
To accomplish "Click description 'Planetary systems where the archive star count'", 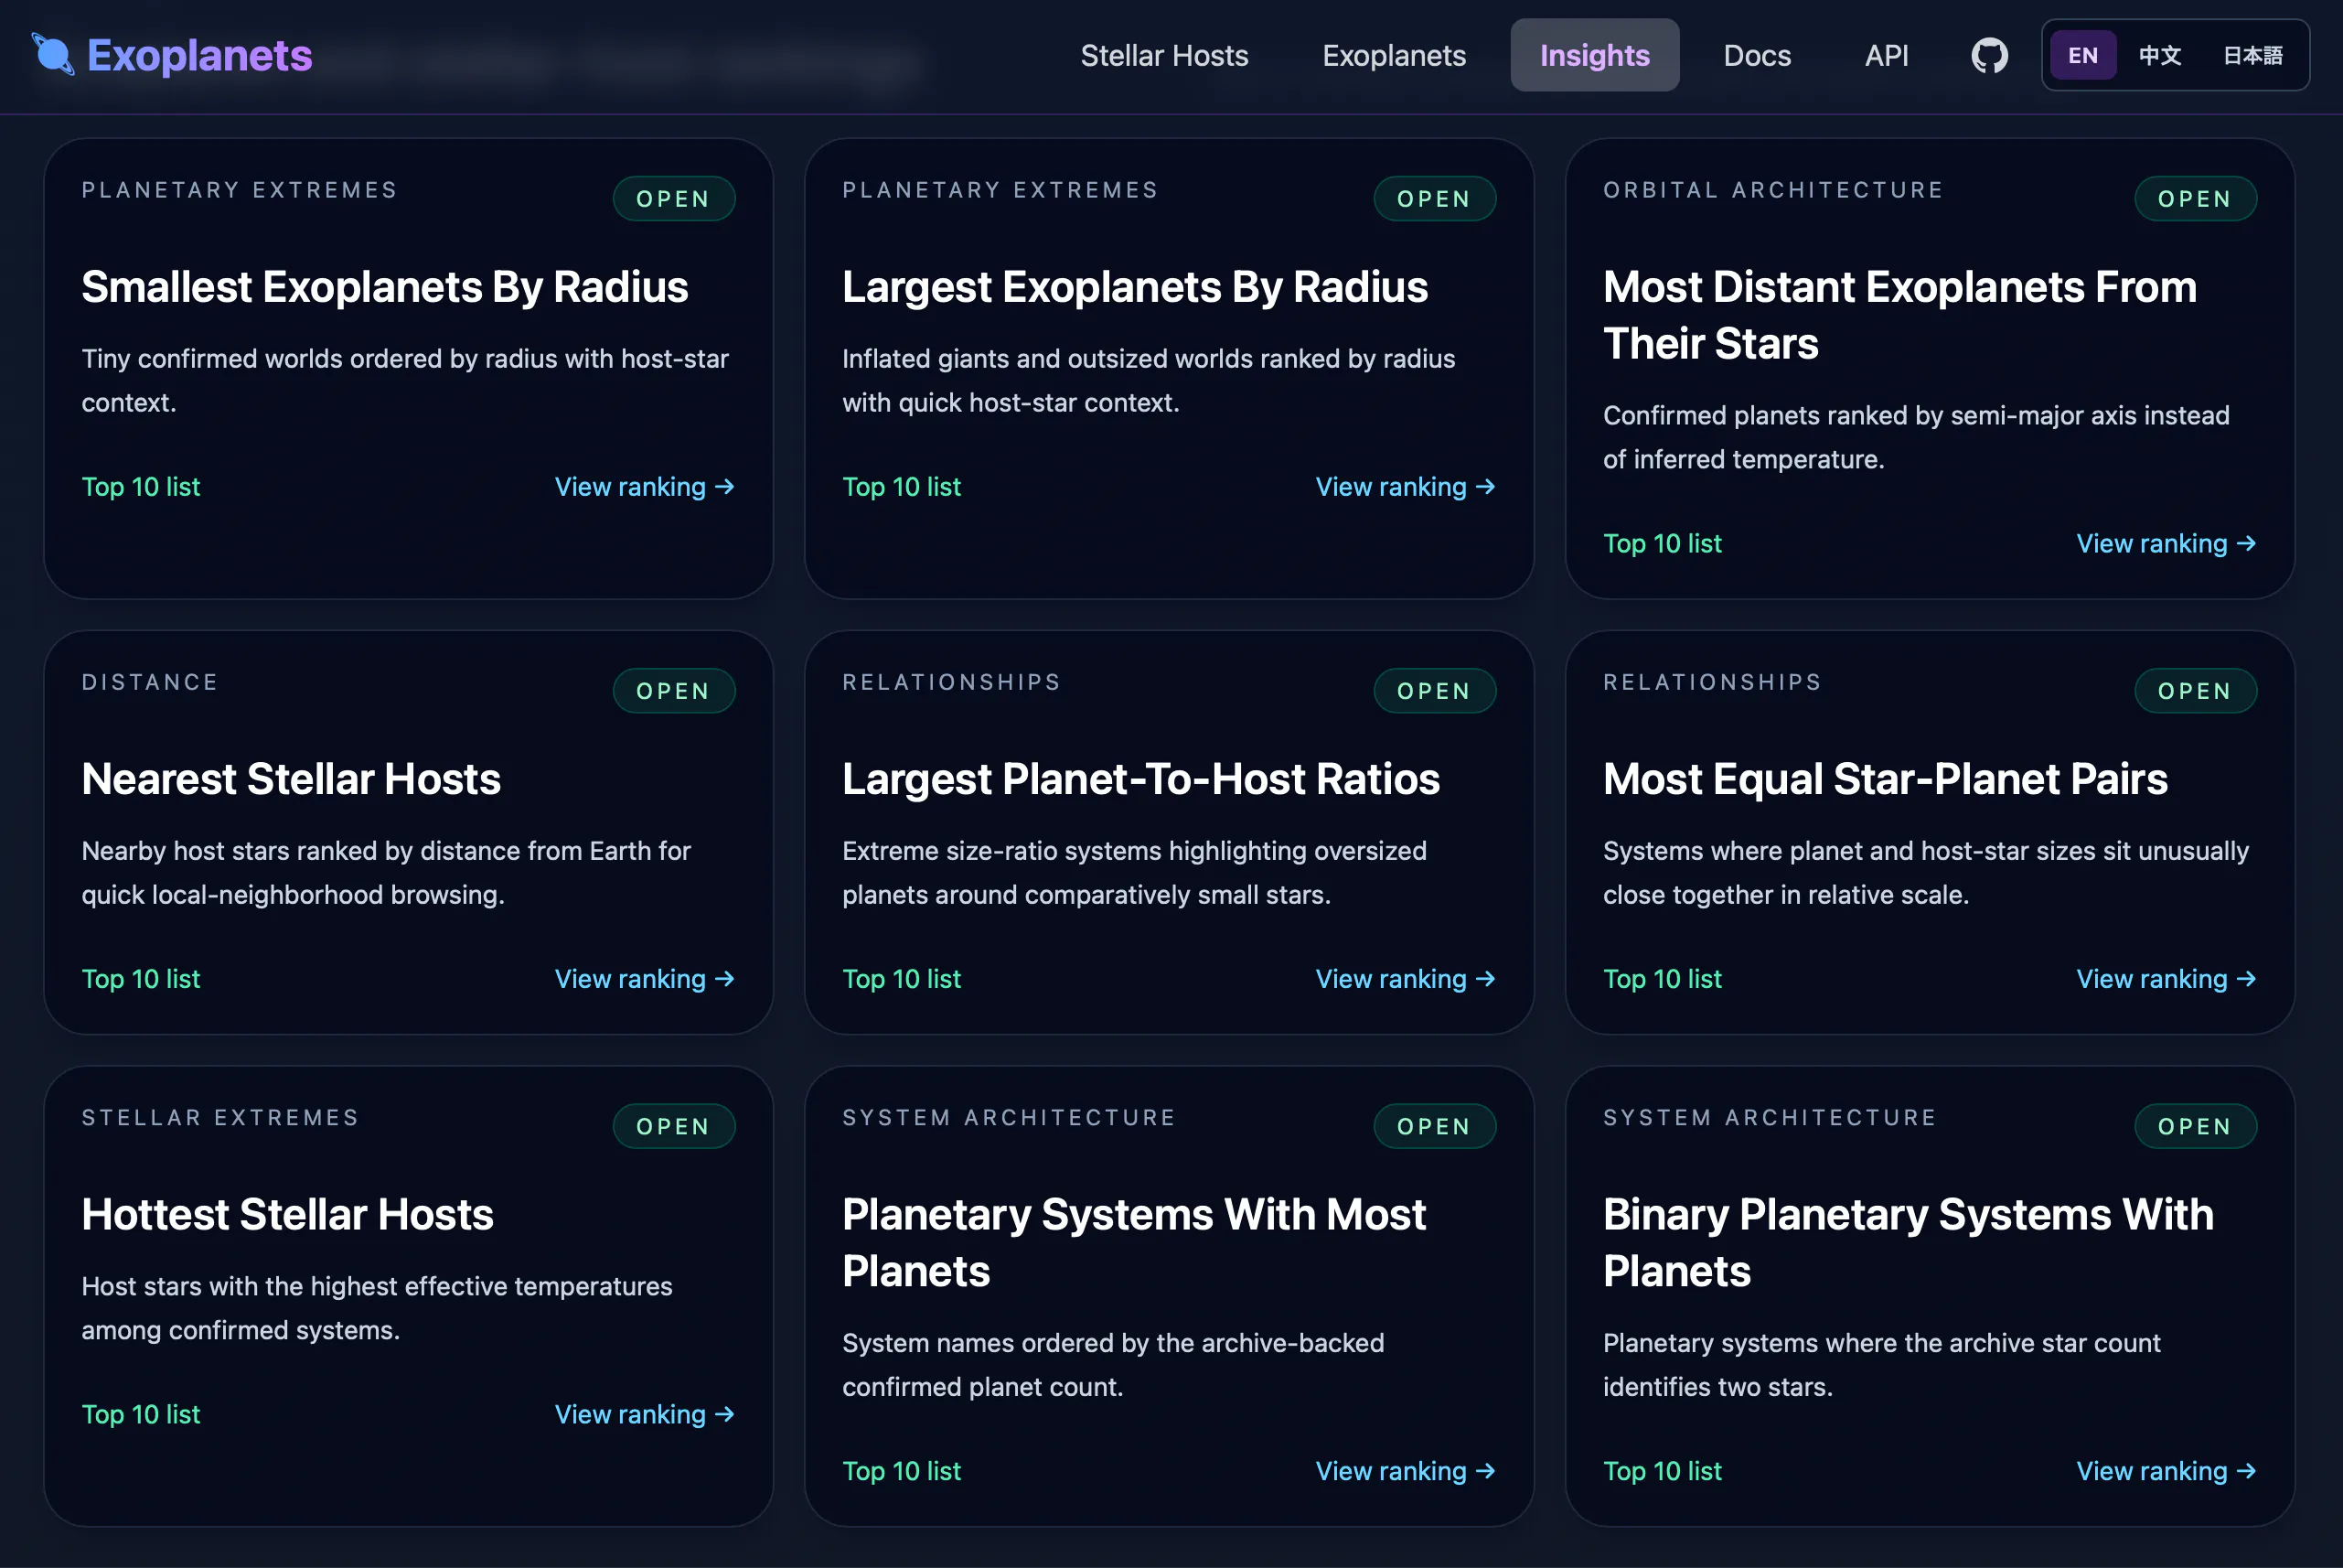I will [1881, 1364].
